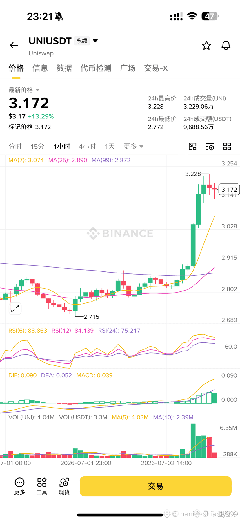This screenshot has height=521, width=240.
Task: Open the 广场 tab
Action: [128, 68]
